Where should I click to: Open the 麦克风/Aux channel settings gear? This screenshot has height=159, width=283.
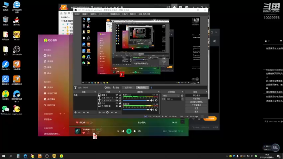click(x=156, y=100)
